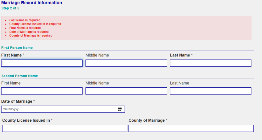The height and width of the screenshot is (140, 262).
Task: Click the Second Person First Name field
Action: (x=42, y=91)
